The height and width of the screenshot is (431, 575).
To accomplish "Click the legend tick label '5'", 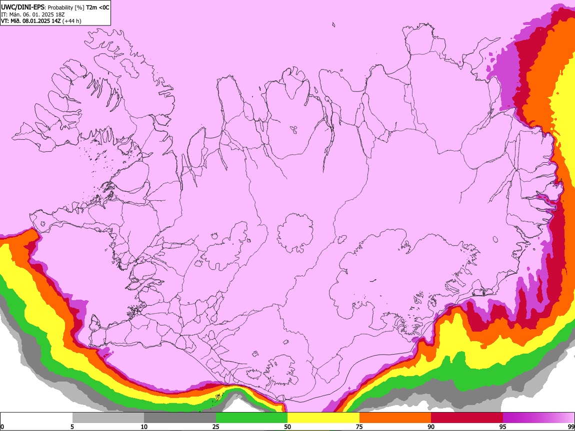I will 72,427.
